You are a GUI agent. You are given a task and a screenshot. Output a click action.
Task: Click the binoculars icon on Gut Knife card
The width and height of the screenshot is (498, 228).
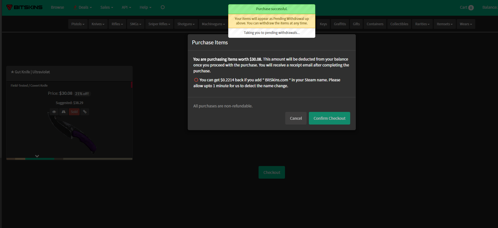(64, 112)
